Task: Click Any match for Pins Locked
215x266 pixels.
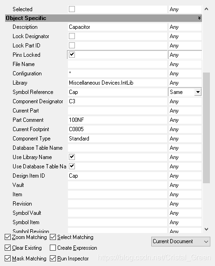Action: tap(185, 54)
